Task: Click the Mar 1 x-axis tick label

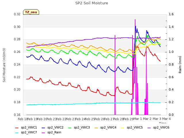Action: pos(138,119)
